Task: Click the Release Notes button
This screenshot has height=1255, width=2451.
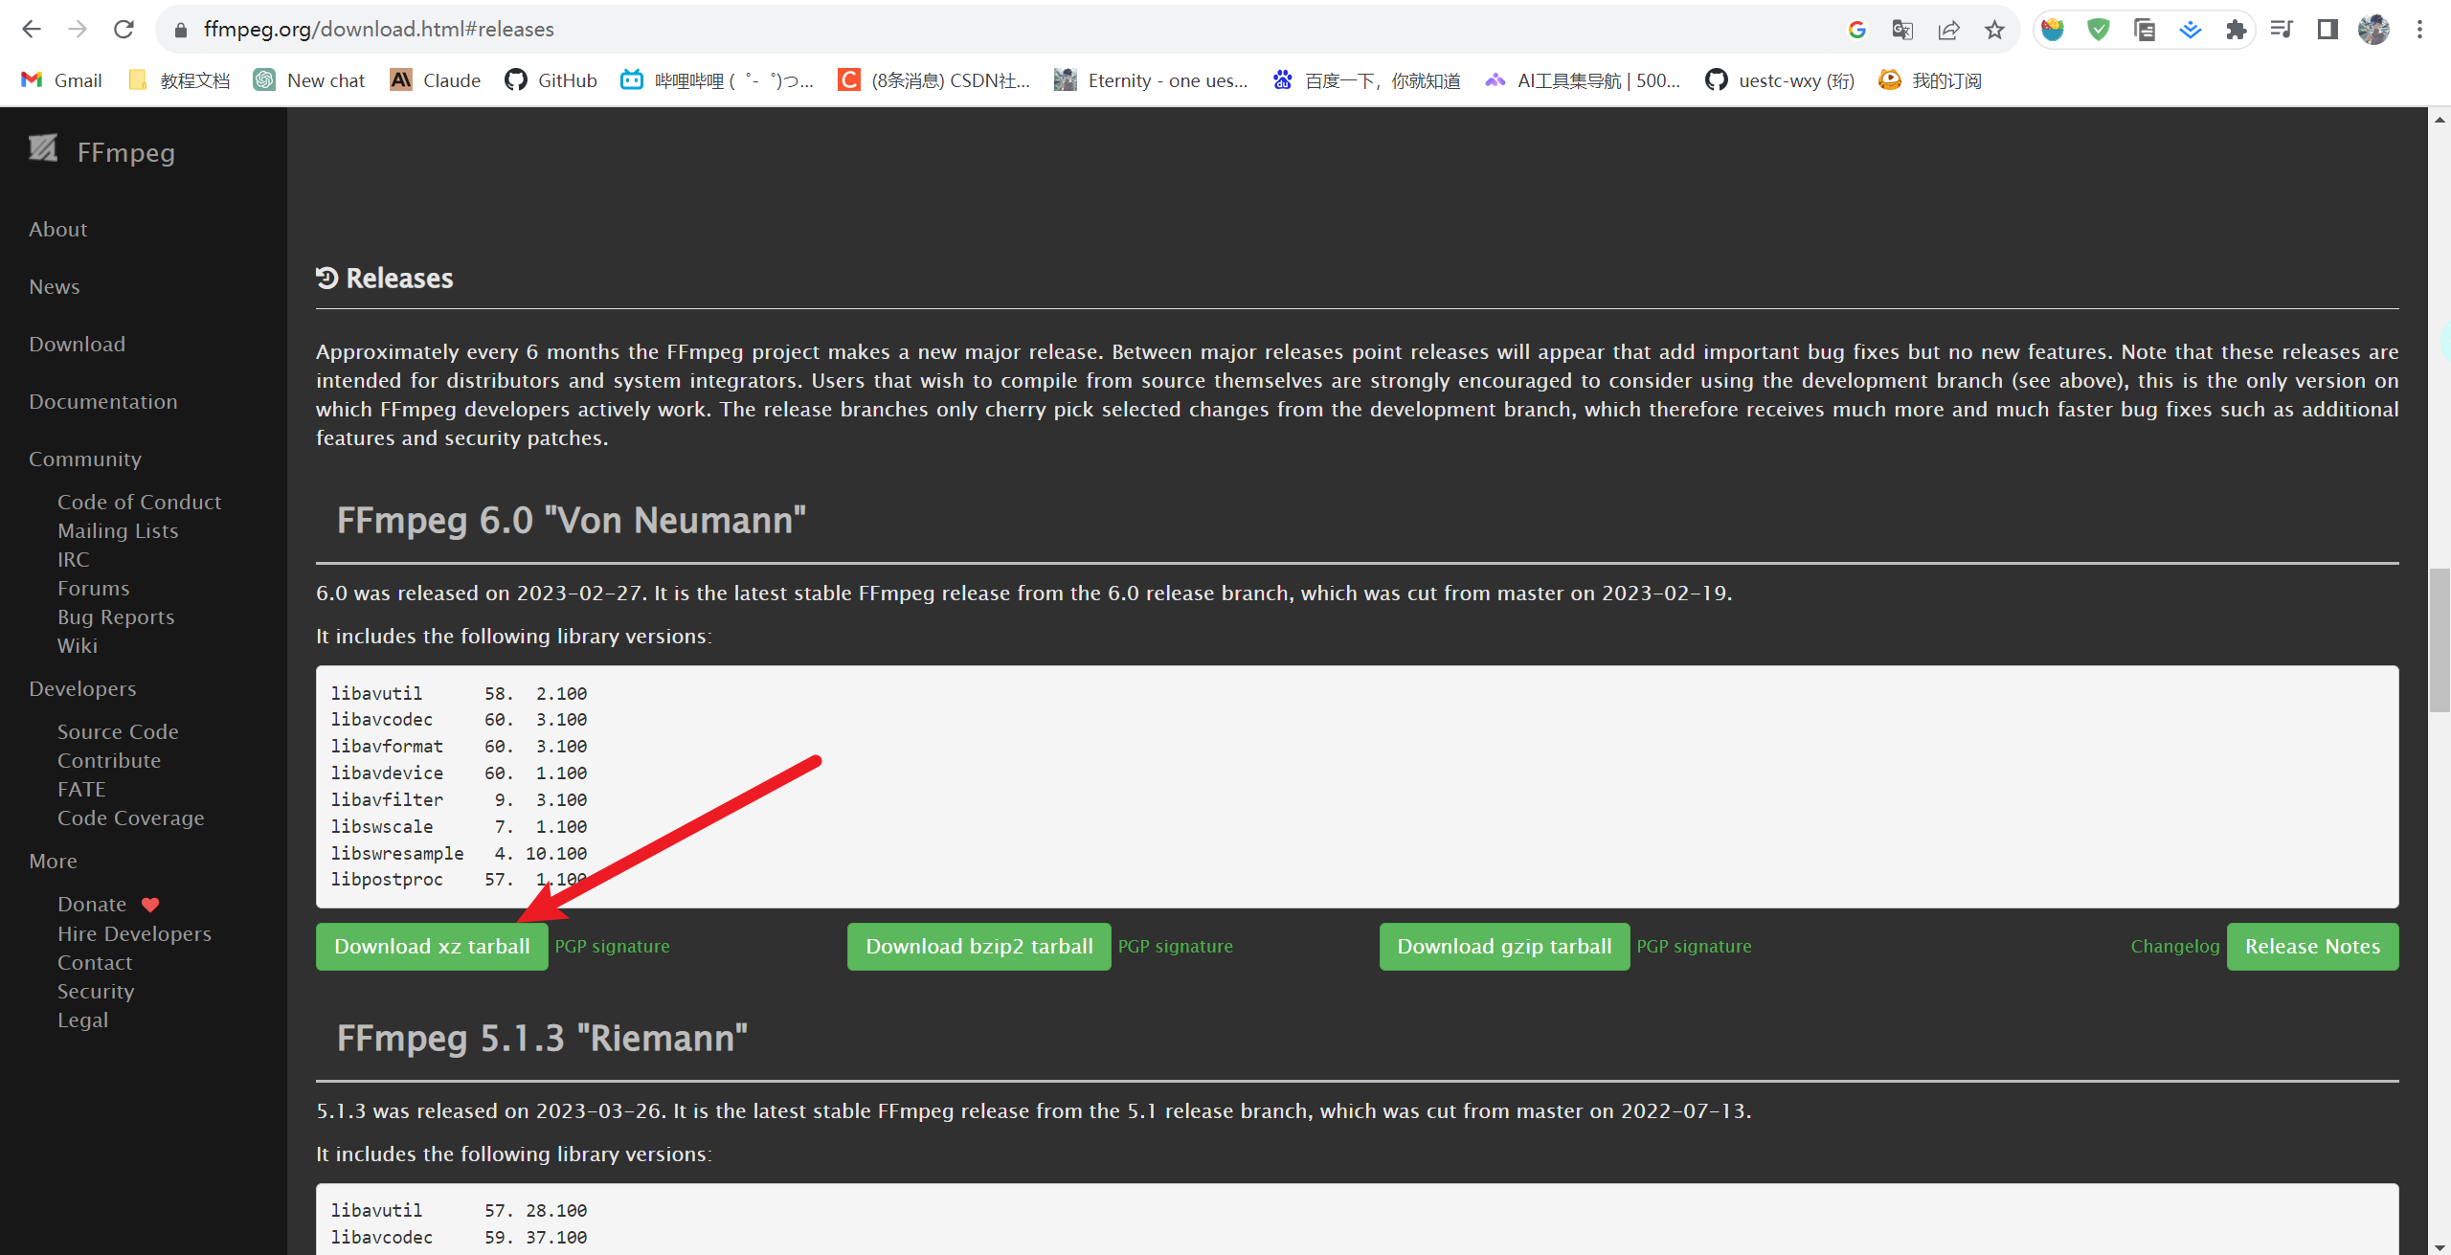Action: pos(2311,946)
